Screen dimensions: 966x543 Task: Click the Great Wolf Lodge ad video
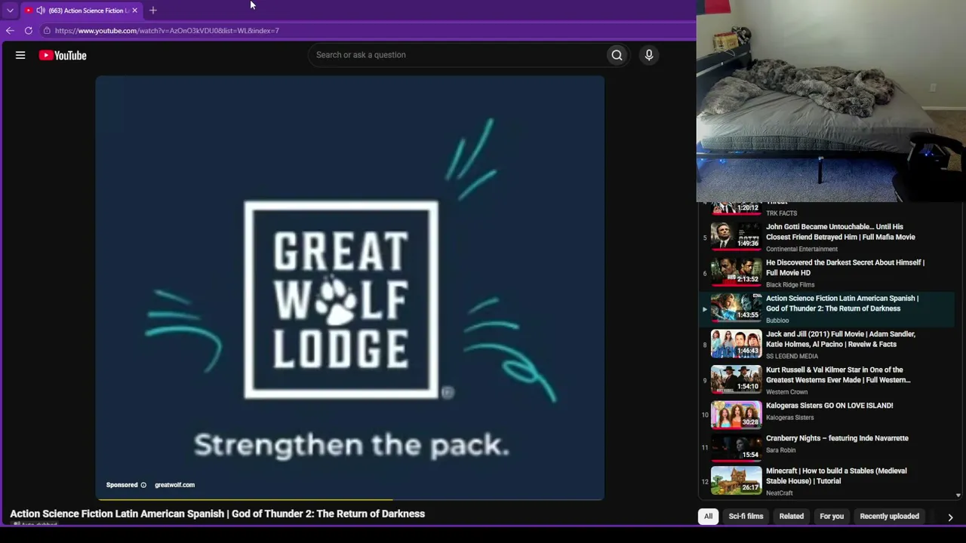click(x=349, y=287)
